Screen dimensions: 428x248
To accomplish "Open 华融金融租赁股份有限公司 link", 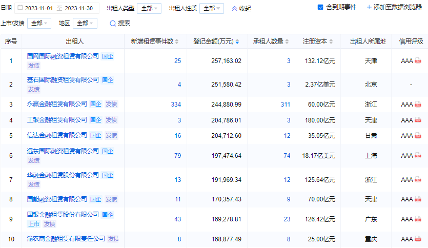I will pyautogui.click(x=63, y=175).
